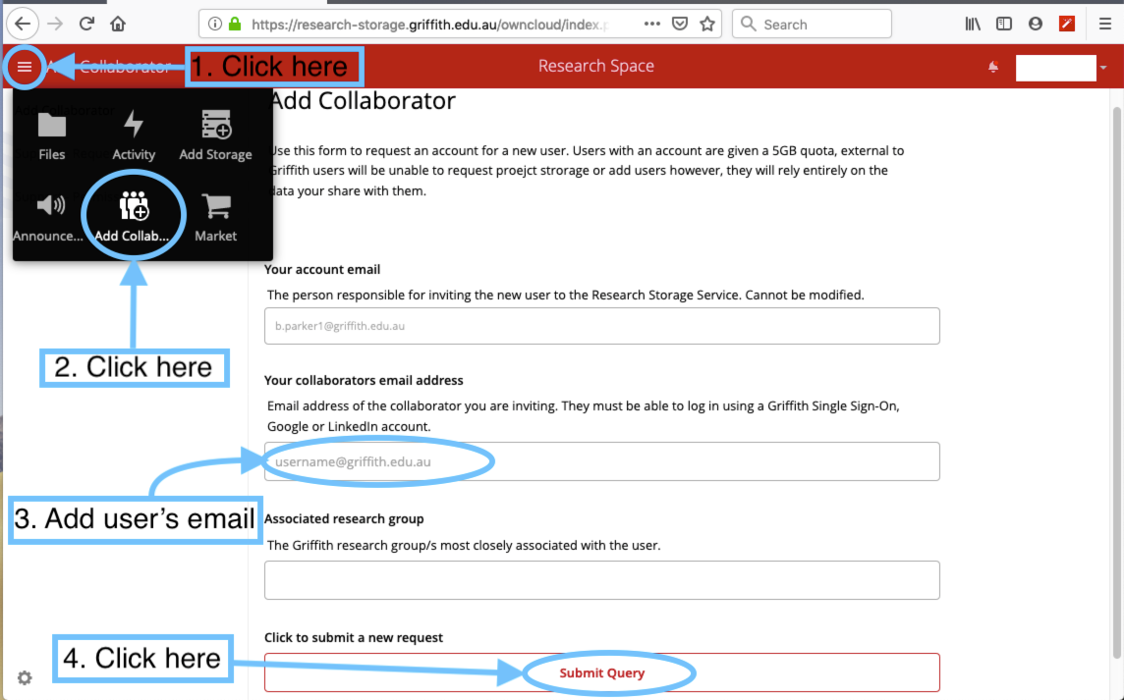
Task: Go to the Firefox home page
Action: [118, 24]
